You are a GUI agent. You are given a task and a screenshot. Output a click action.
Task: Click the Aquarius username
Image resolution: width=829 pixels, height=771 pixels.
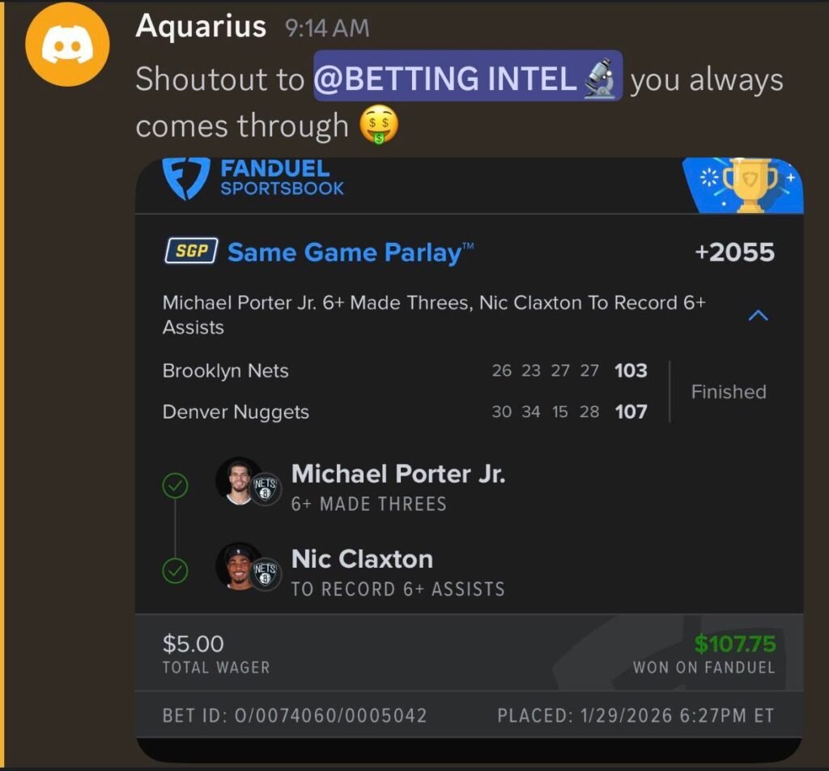click(201, 26)
